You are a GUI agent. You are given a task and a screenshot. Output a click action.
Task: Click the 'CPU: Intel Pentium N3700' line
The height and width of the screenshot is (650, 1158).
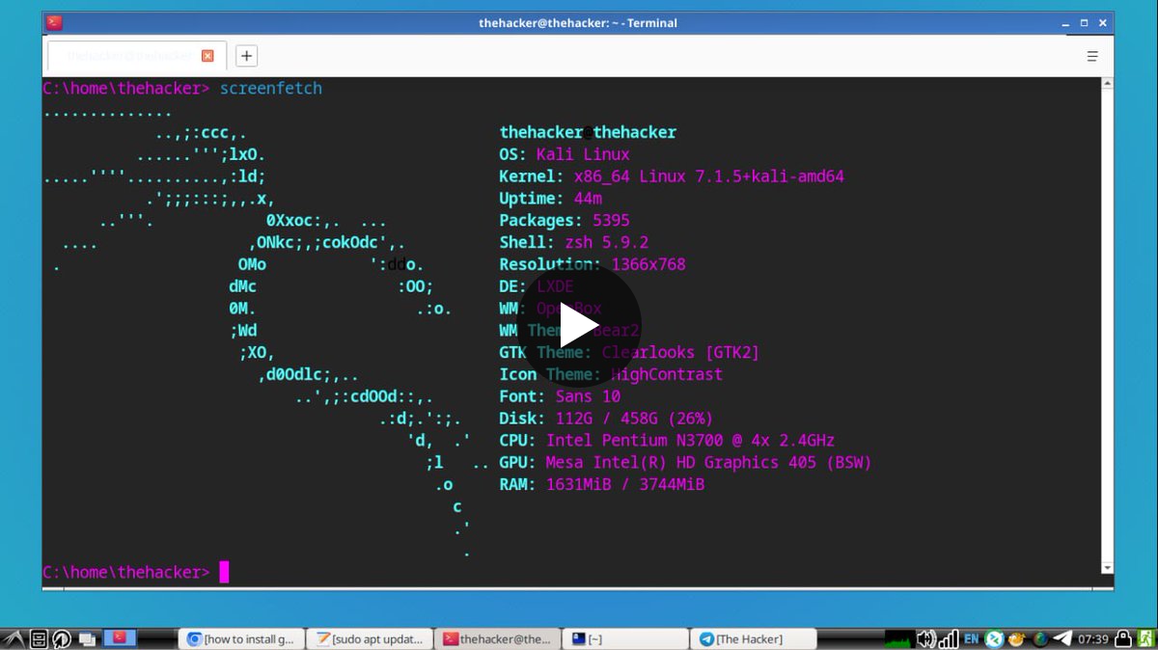click(x=667, y=441)
